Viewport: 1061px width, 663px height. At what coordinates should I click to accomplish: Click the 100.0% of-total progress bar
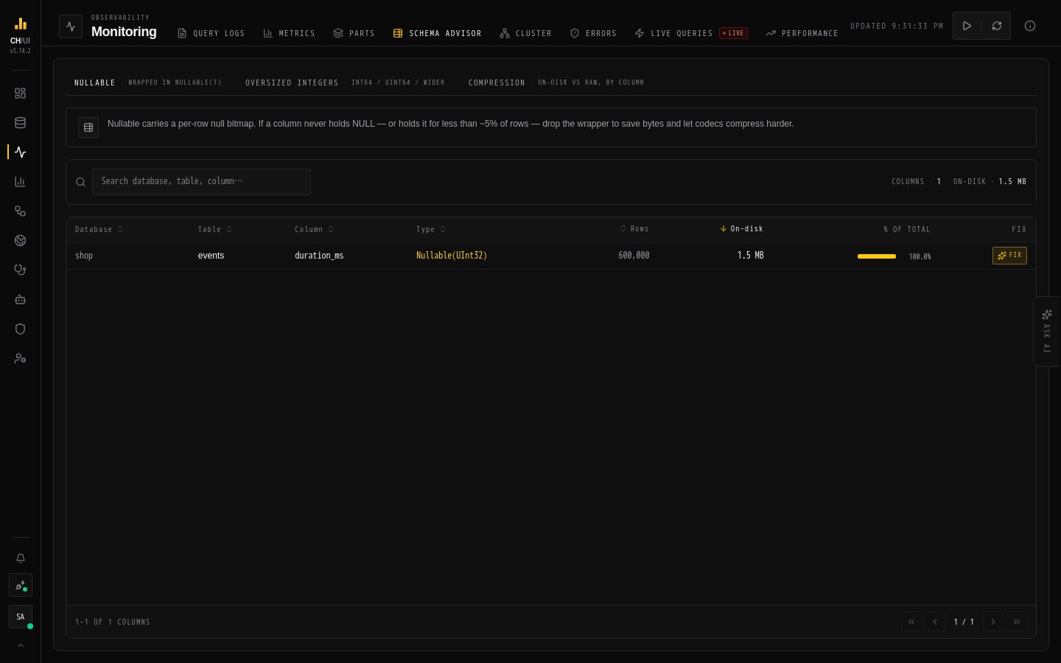877,256
